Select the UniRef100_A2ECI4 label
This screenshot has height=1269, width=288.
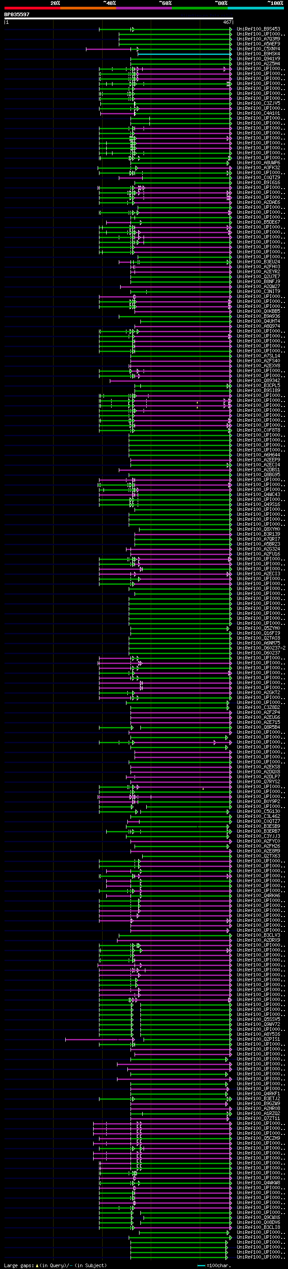tap(258, 465)
